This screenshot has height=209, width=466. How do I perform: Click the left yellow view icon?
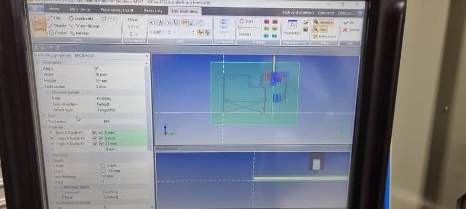[267, 28]
